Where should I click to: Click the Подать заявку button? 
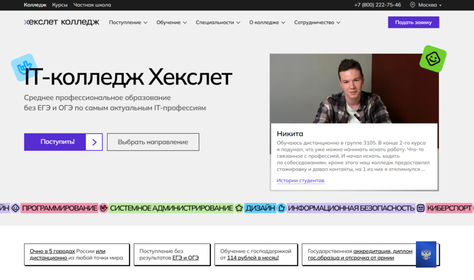tap(413, 22)
